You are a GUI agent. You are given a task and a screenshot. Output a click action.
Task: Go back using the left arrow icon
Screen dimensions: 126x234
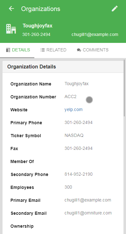click(x=11, y=9)
